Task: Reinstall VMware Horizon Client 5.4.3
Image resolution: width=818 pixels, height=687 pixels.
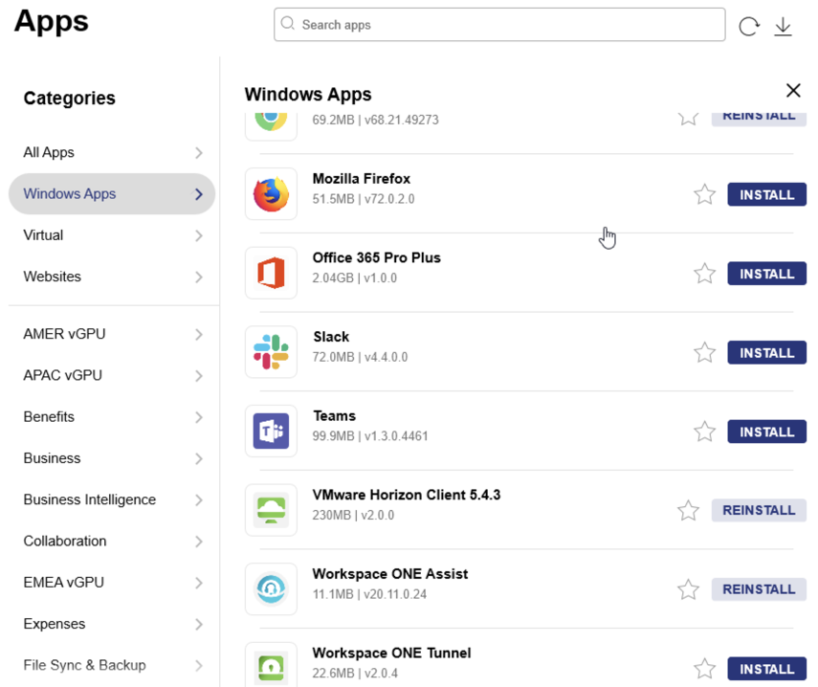Action: [x=759, y=510]
